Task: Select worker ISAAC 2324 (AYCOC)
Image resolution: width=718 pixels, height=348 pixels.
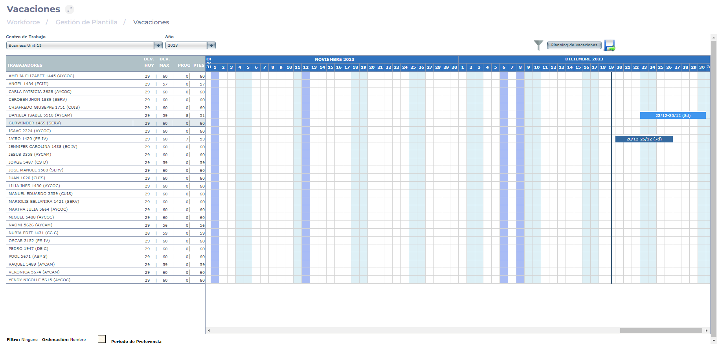Action: [x=30, y=131]
